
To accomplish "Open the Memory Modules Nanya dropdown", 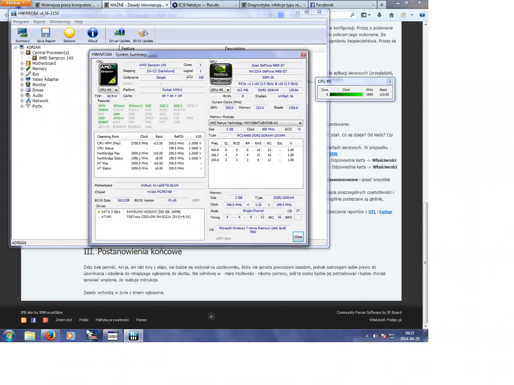I will click(x=256, y=123).
